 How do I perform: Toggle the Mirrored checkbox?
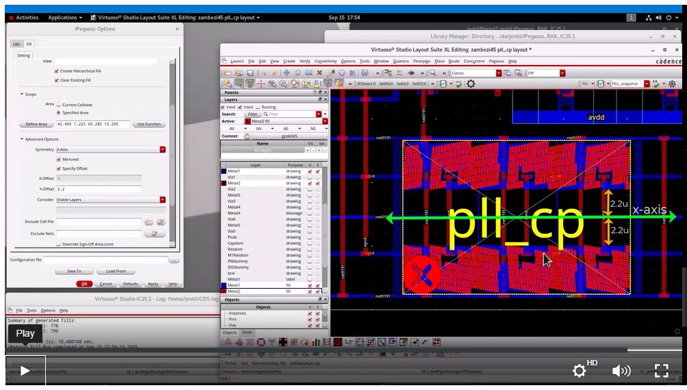(58, 159)
